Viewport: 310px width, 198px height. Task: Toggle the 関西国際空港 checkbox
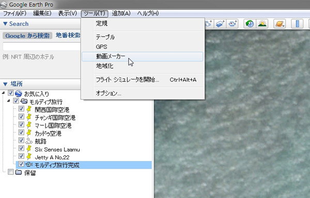click(21, 109)
